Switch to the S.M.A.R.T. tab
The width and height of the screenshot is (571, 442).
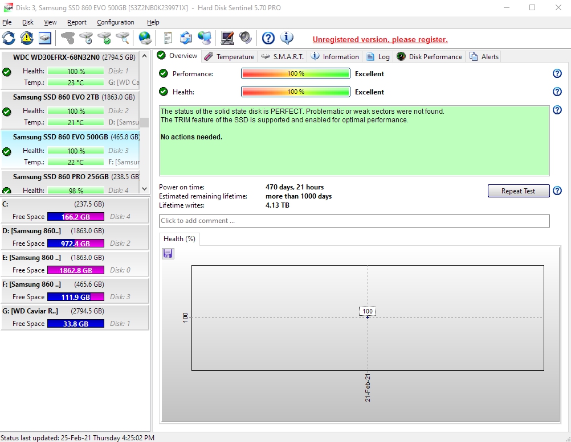click(283, 56)
